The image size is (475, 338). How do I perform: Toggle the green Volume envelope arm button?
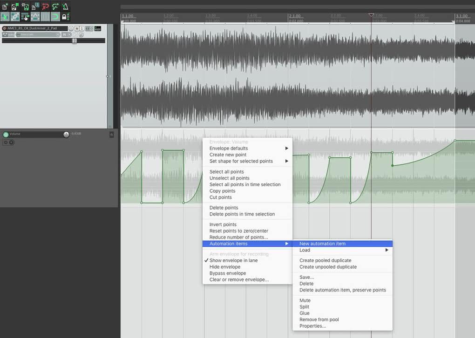point(6,135)
